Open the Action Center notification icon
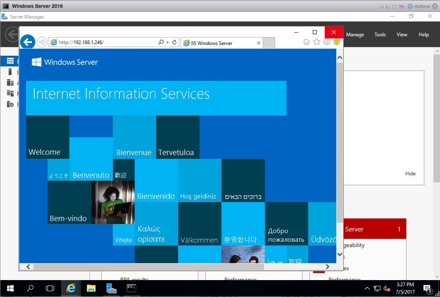The width and height of the screenshot is (440, 297). 427,289
